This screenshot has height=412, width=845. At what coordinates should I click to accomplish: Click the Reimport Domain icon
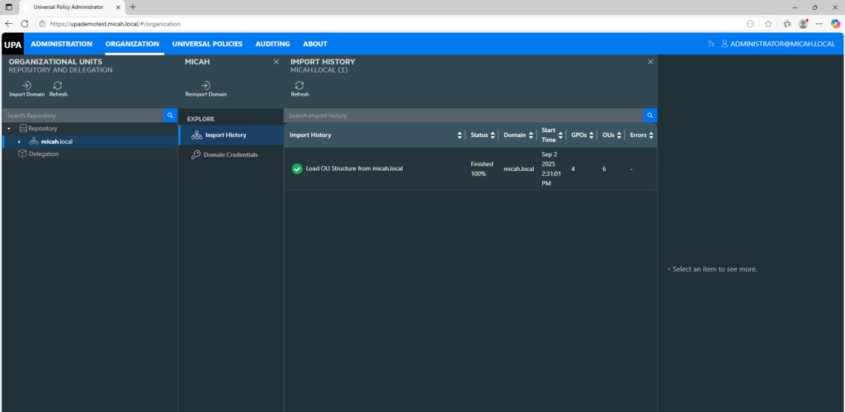coord(205,85)
